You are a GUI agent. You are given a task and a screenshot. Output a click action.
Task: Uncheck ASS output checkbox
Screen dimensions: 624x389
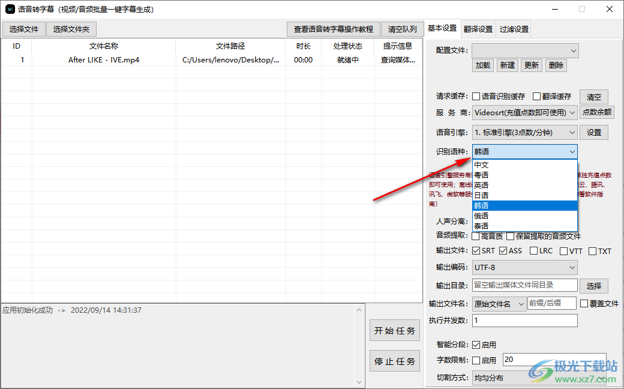[x=503, y=251]
